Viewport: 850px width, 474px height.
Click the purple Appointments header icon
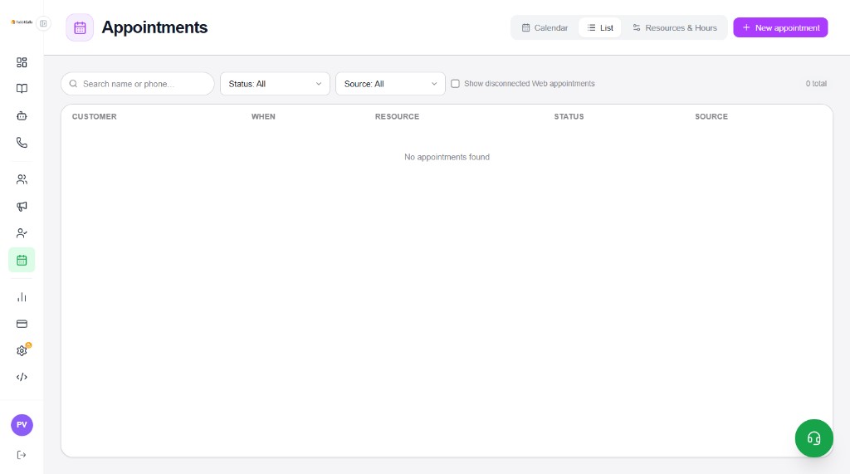(80, 27)
